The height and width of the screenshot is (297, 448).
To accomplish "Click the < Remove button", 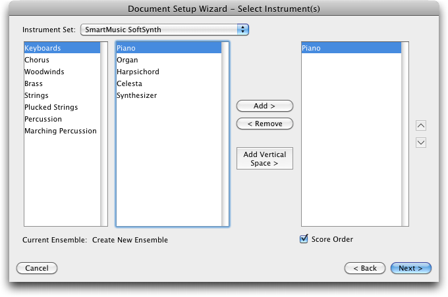I will point(265,124).
